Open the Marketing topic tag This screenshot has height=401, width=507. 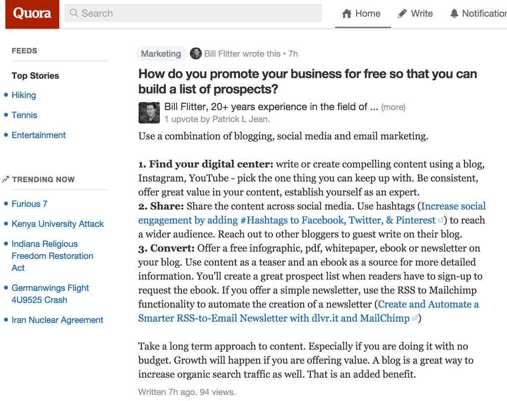(x=161, y=54)
